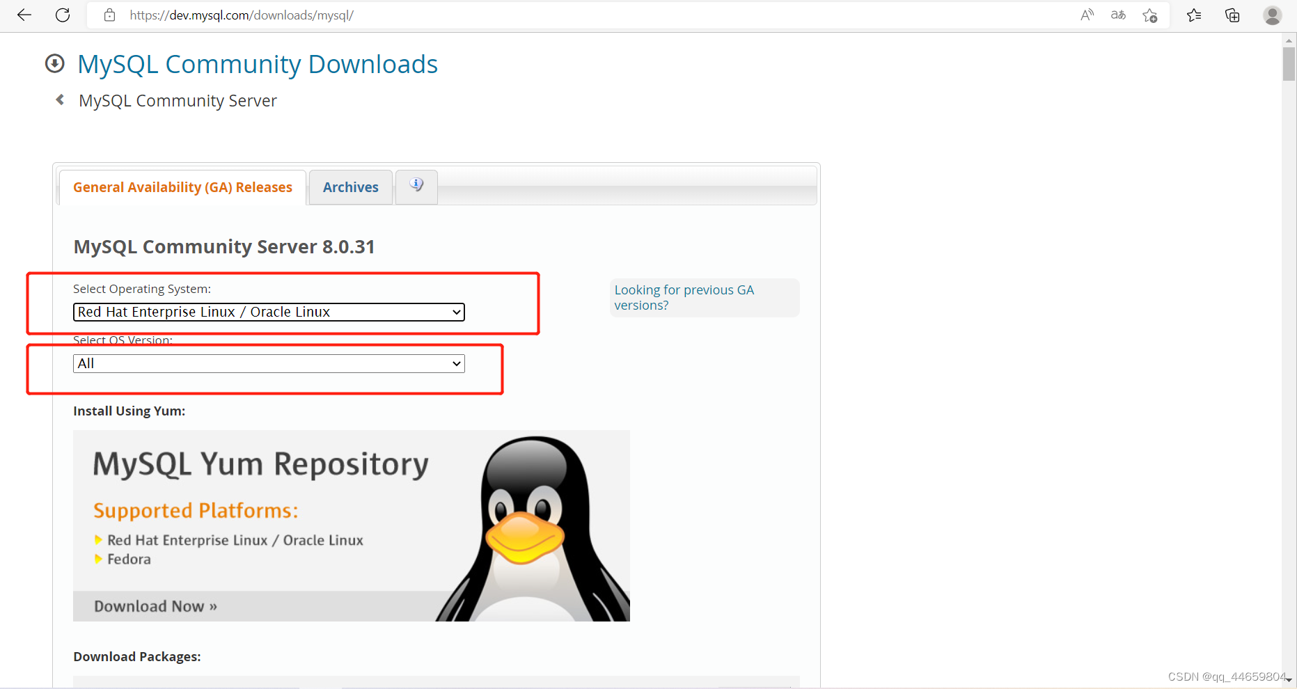Click Download Now on Yum Repository banner
Image resolution: width=1297 pixels, height=689 pixels.
click(x=155, y=606)
